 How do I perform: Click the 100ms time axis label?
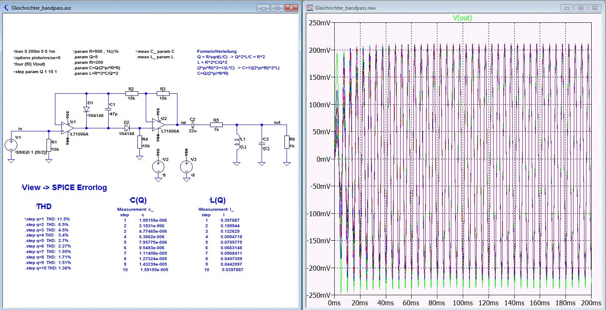(462, 303)
